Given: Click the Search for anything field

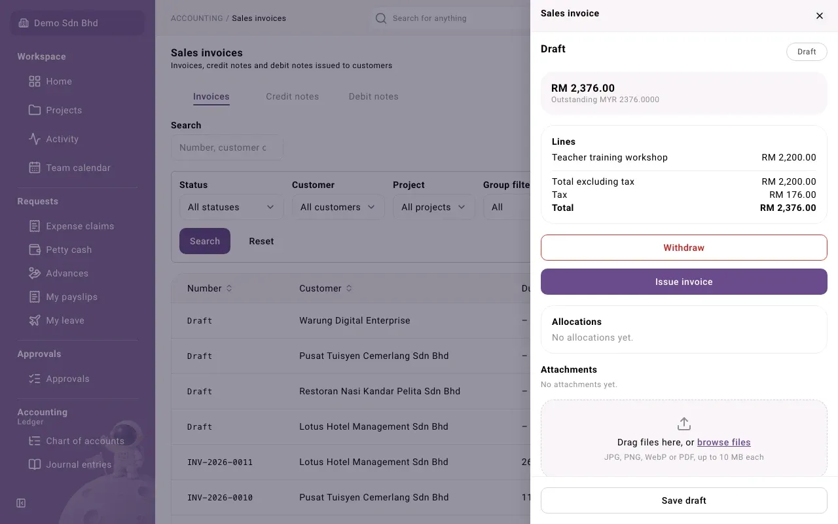Looking at the screenshot, I should 450,18.
